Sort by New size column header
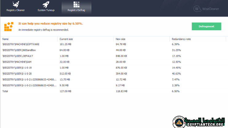 coord(120,39)
